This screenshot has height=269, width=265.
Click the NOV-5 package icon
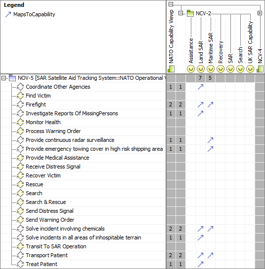coord(12,78)
